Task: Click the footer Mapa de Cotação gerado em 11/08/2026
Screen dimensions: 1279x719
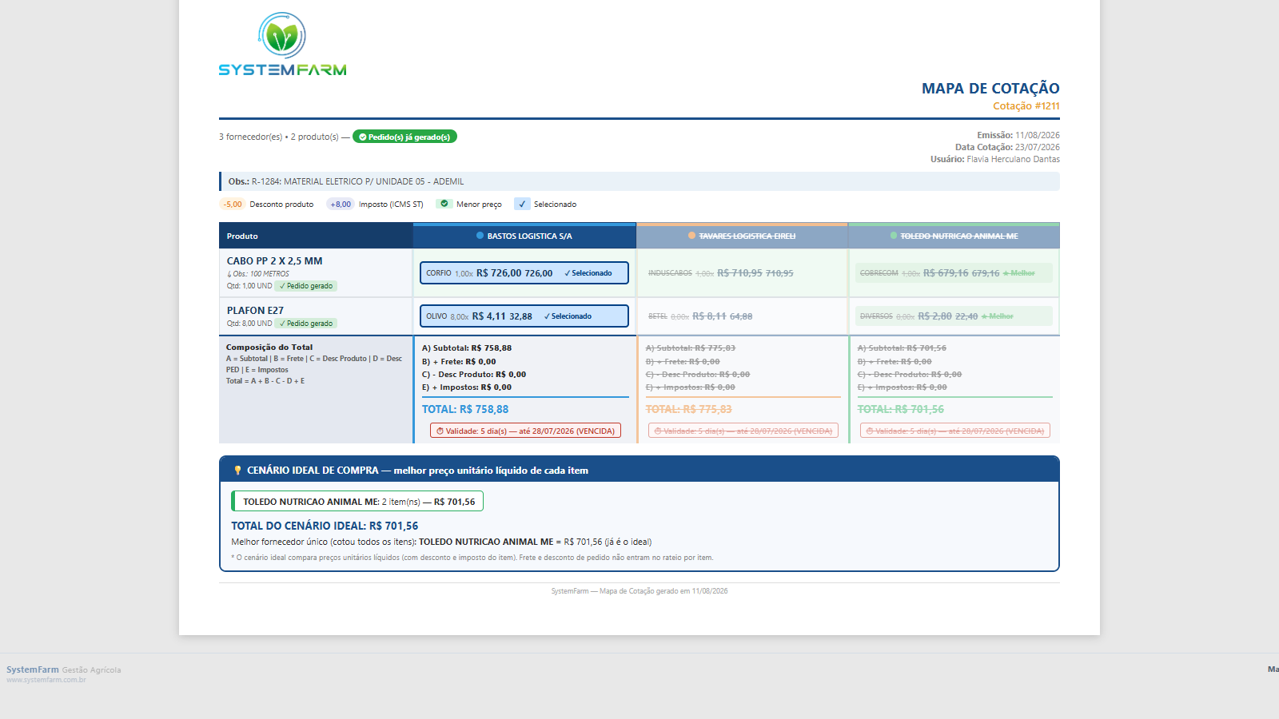Action: click(x=639, y=591)
